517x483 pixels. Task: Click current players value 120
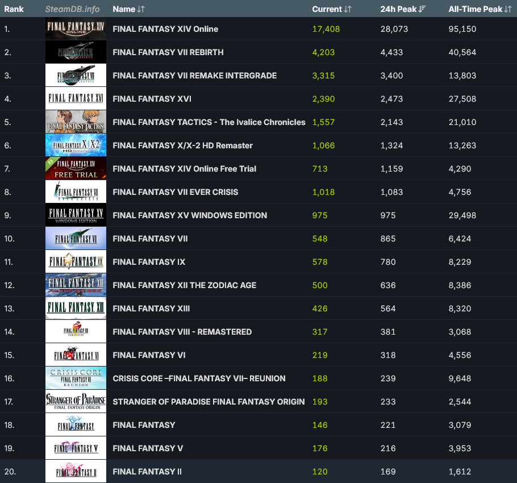tap(320, 472)
